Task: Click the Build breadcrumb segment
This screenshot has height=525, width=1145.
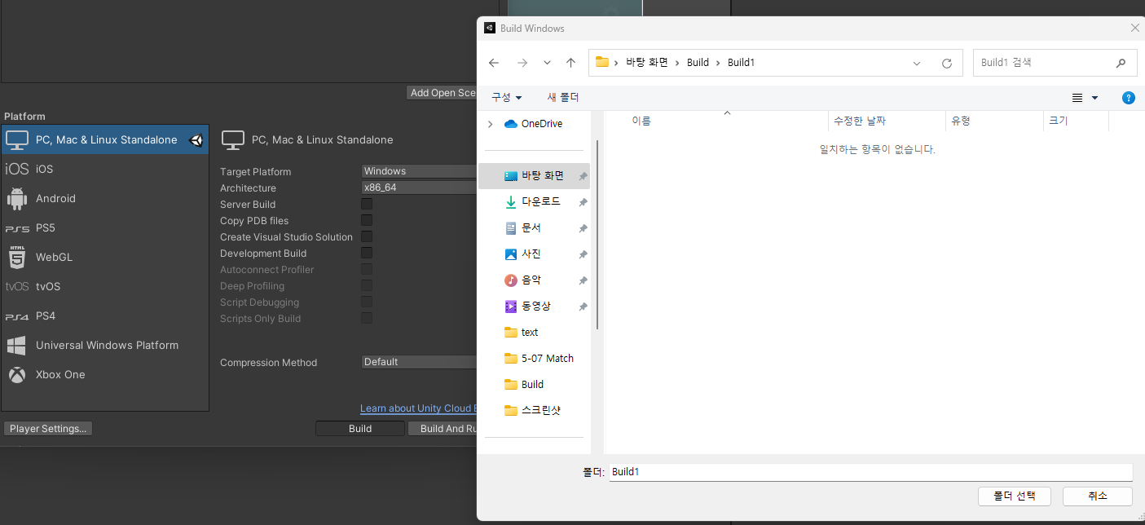Action: click(x=698, y=63)
